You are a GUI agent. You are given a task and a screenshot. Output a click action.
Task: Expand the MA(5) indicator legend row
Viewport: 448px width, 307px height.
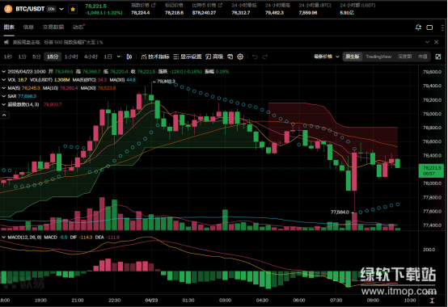coord(4,88)
